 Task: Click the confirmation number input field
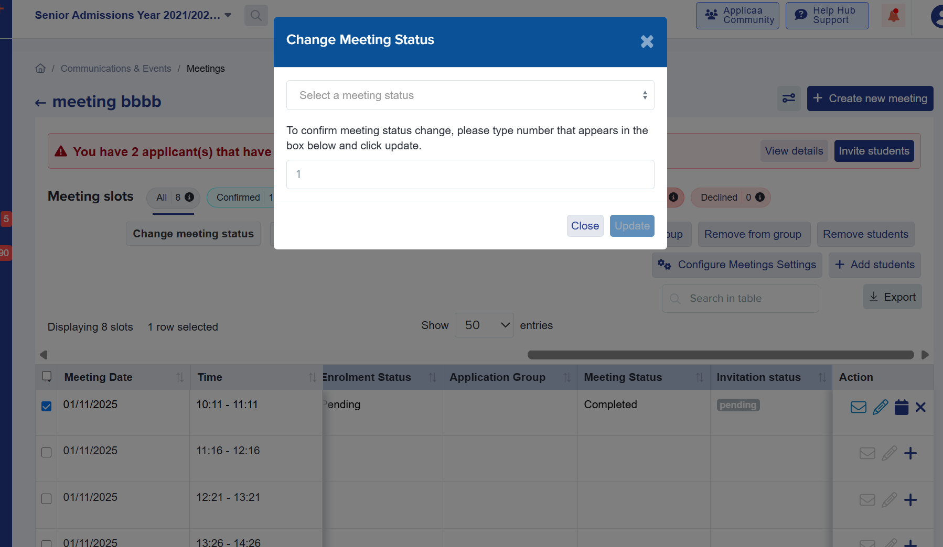[470, 174]
